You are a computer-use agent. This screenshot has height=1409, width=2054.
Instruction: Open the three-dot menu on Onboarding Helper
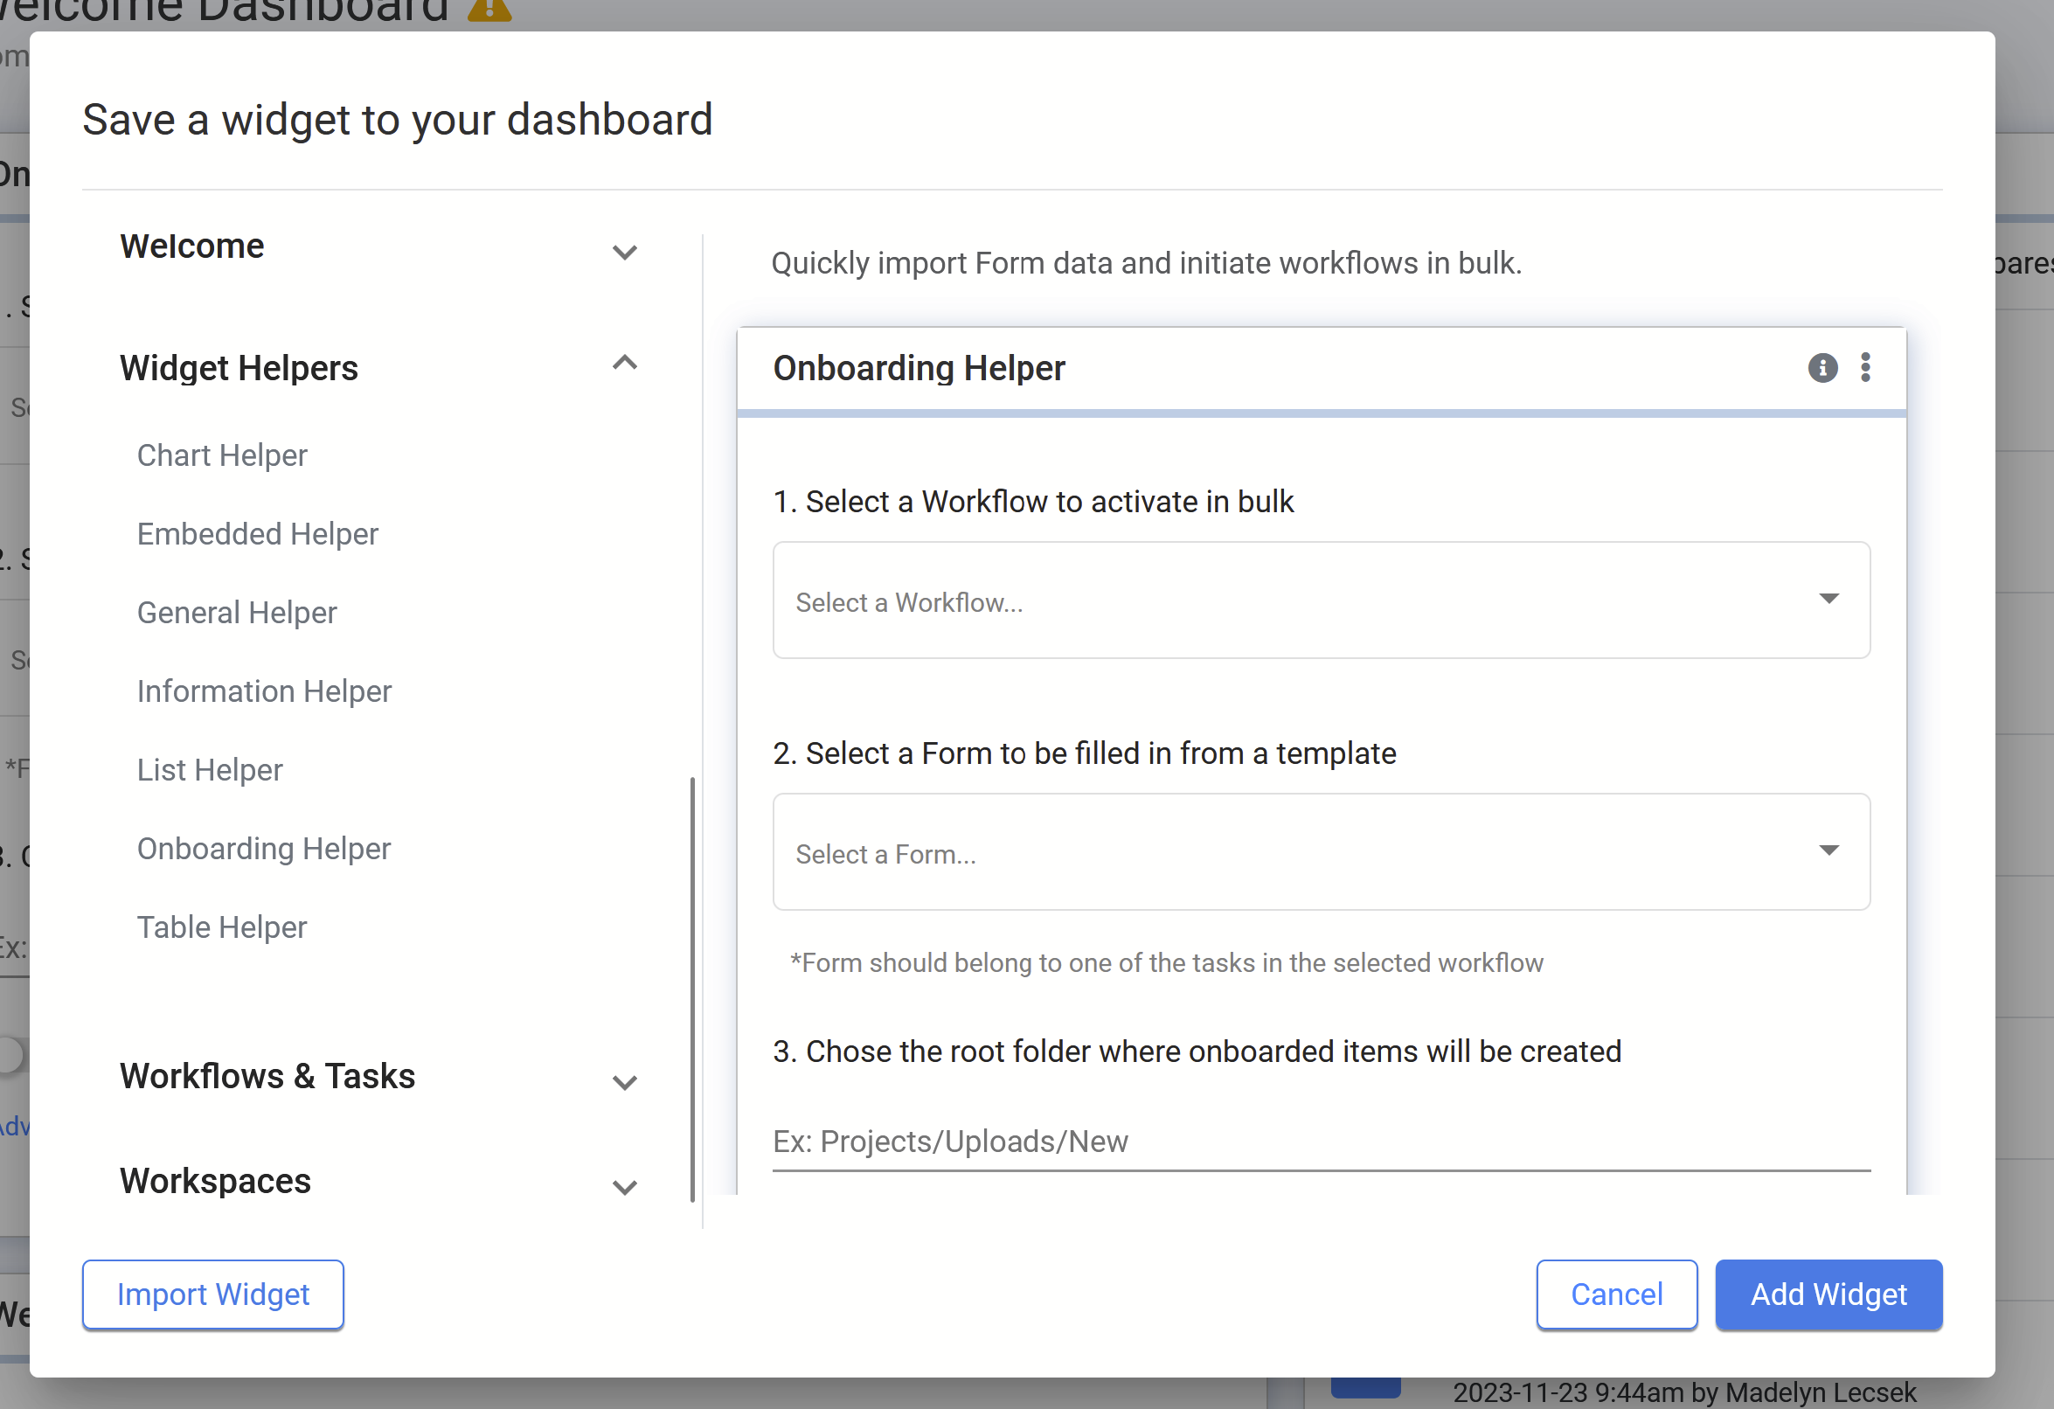1865,368
